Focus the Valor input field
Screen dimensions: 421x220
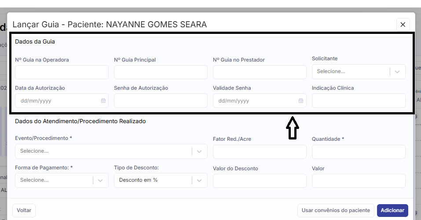pos(359,181)
